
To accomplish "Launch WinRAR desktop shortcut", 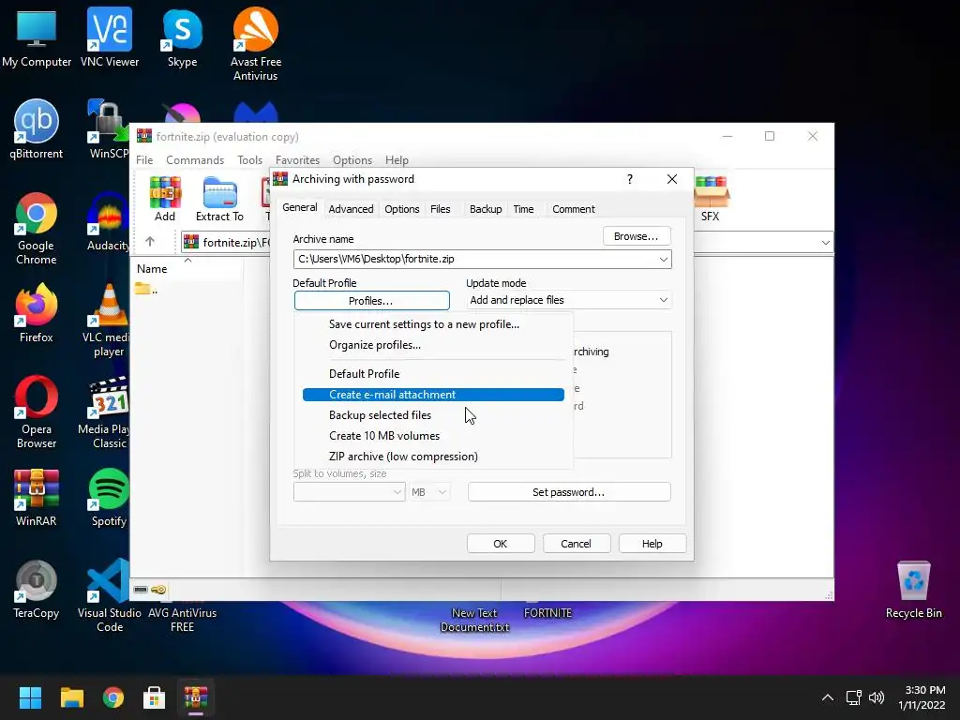I will 37,497.
